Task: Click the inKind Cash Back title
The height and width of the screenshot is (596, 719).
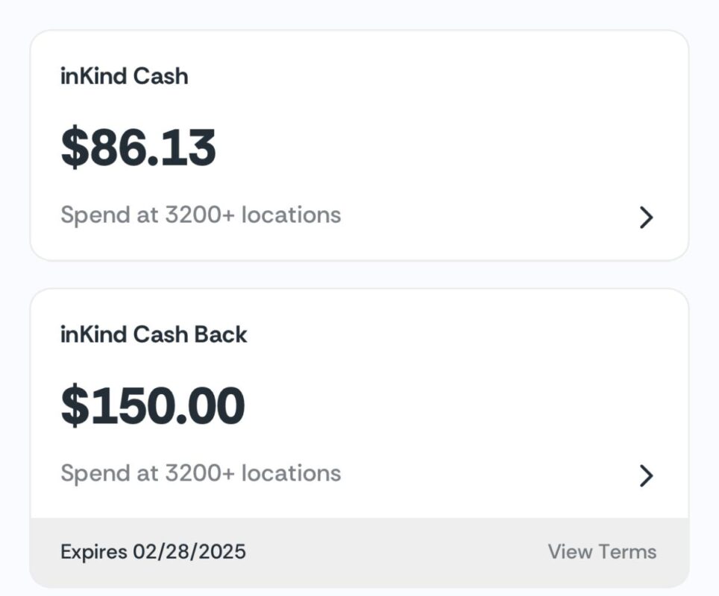Action: point(154,335)
